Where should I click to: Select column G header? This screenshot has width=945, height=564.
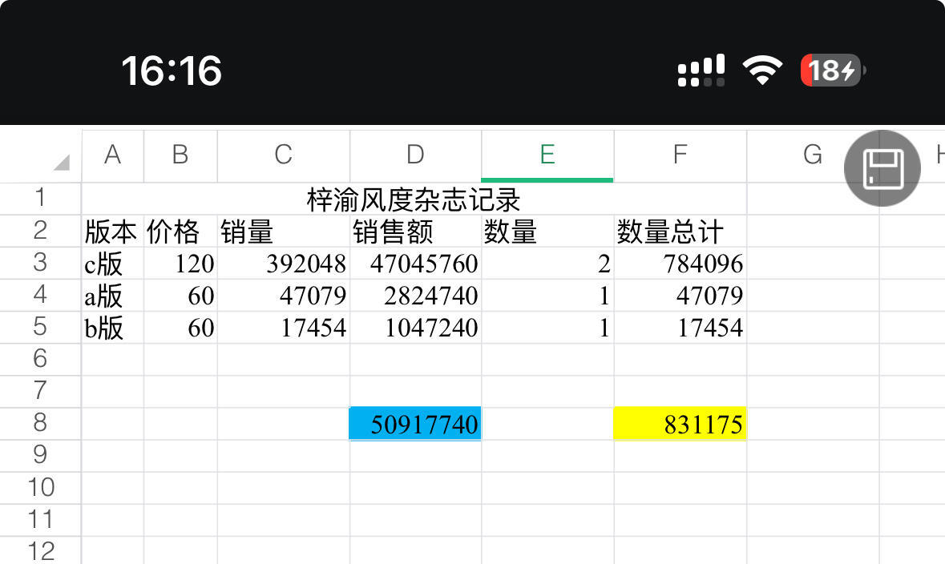click(813, 156)
